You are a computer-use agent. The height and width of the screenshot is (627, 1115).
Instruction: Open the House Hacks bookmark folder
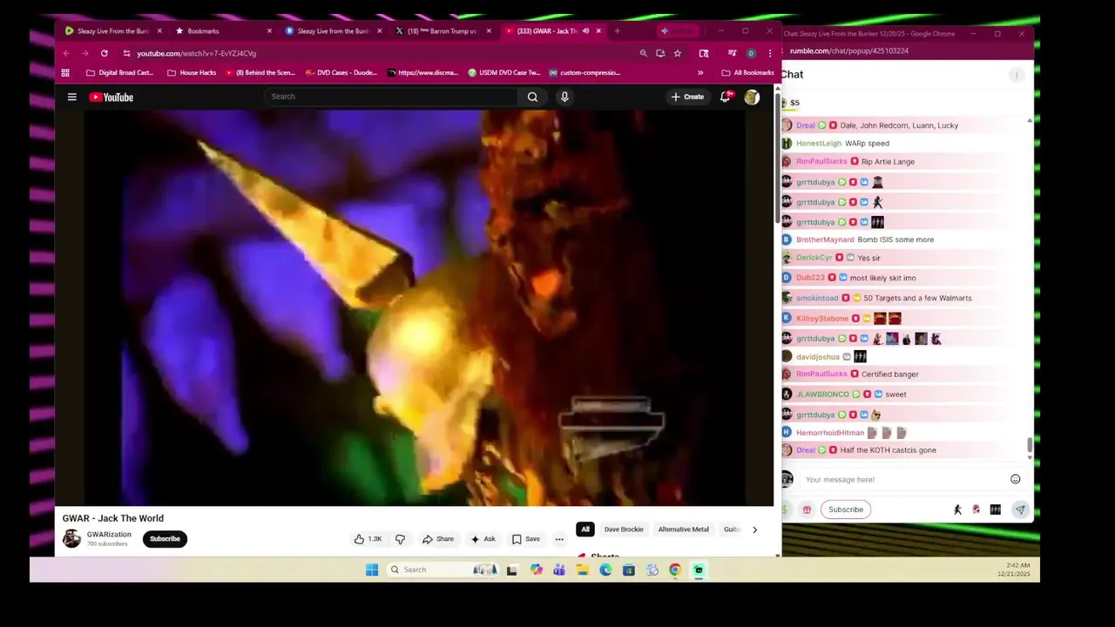pyautogui.click(x=192, y=72)
